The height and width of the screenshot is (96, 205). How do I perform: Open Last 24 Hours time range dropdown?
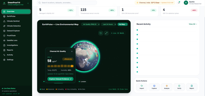point(109,24)
